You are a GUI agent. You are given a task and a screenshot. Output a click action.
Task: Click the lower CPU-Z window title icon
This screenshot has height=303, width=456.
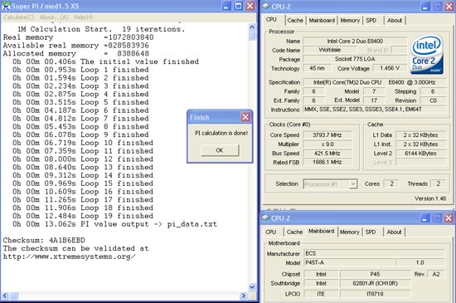[x=266, y=218]
